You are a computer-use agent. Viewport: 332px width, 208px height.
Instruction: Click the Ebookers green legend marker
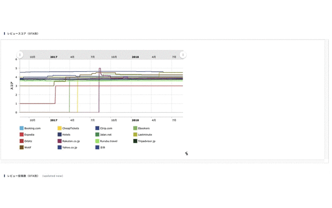click(x=135, y=128)
